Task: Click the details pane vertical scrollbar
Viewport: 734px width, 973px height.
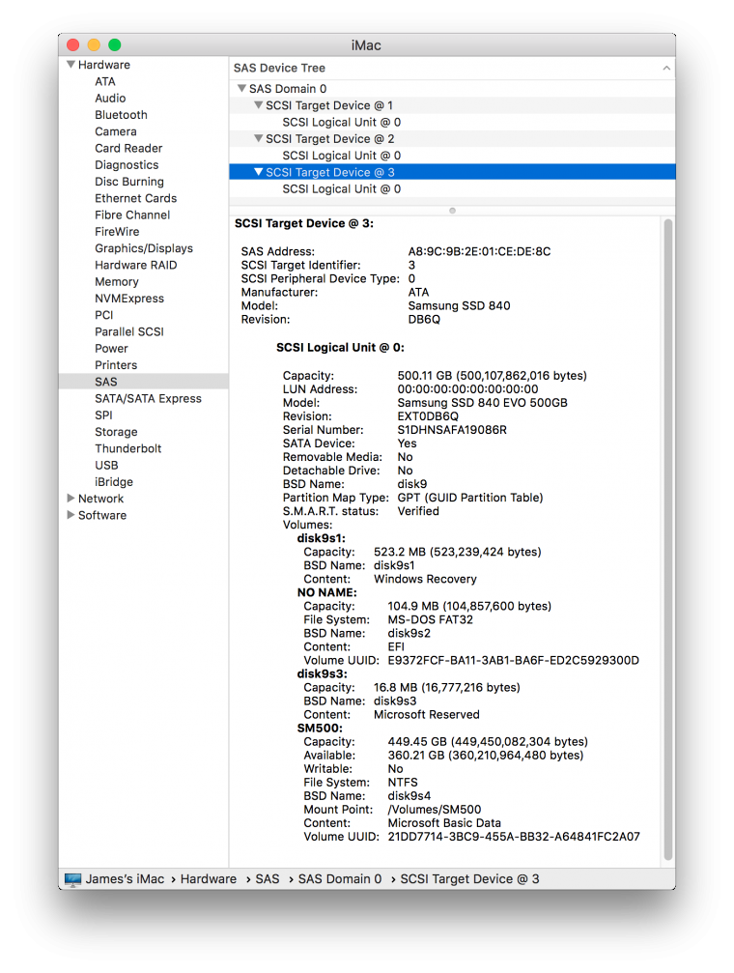Action: [668, 539]
